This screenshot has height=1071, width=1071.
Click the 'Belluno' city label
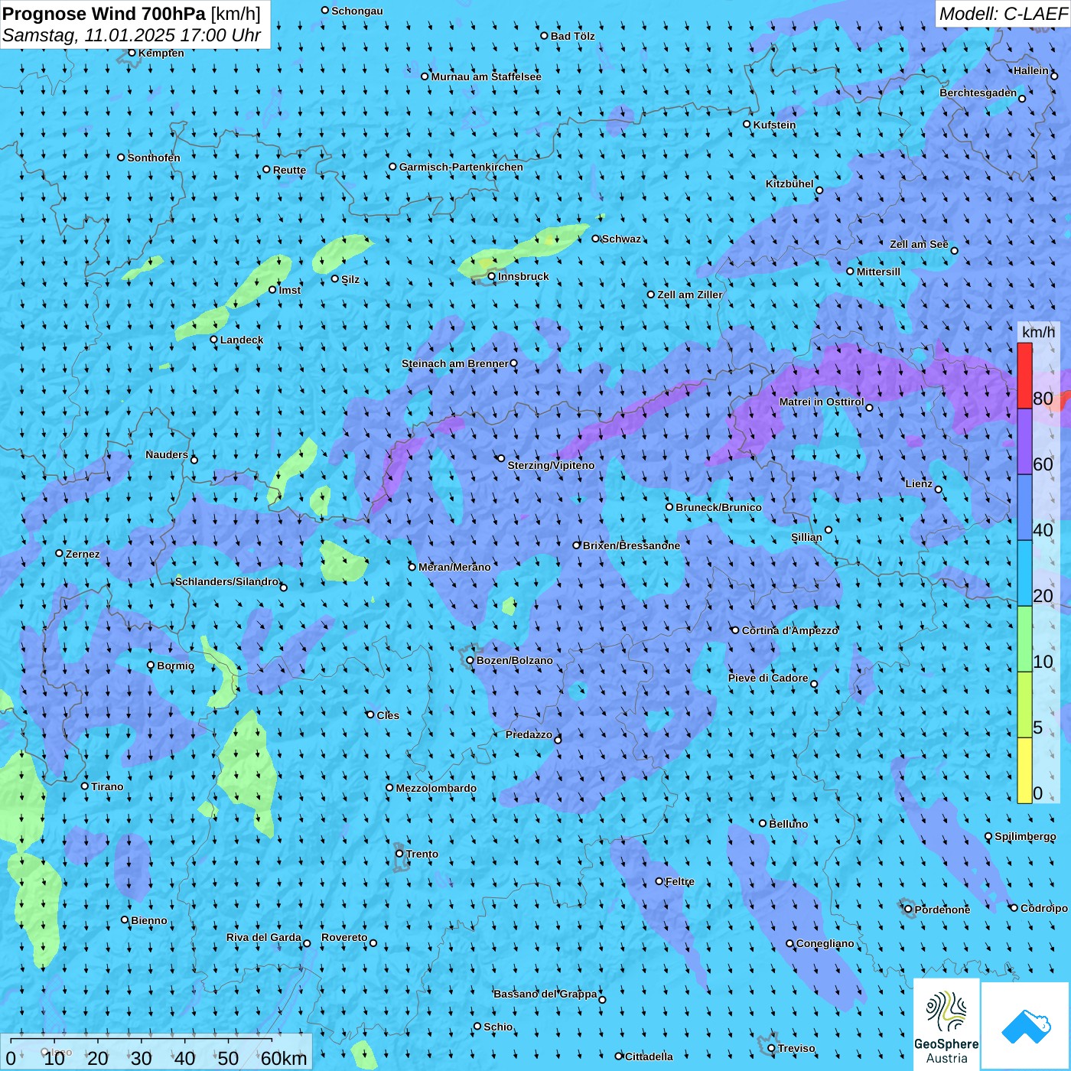789,824
